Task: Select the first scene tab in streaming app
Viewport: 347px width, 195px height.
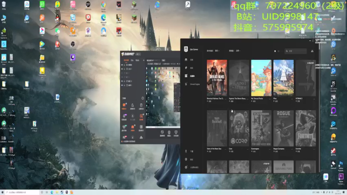Action: [x=126, y=60]
